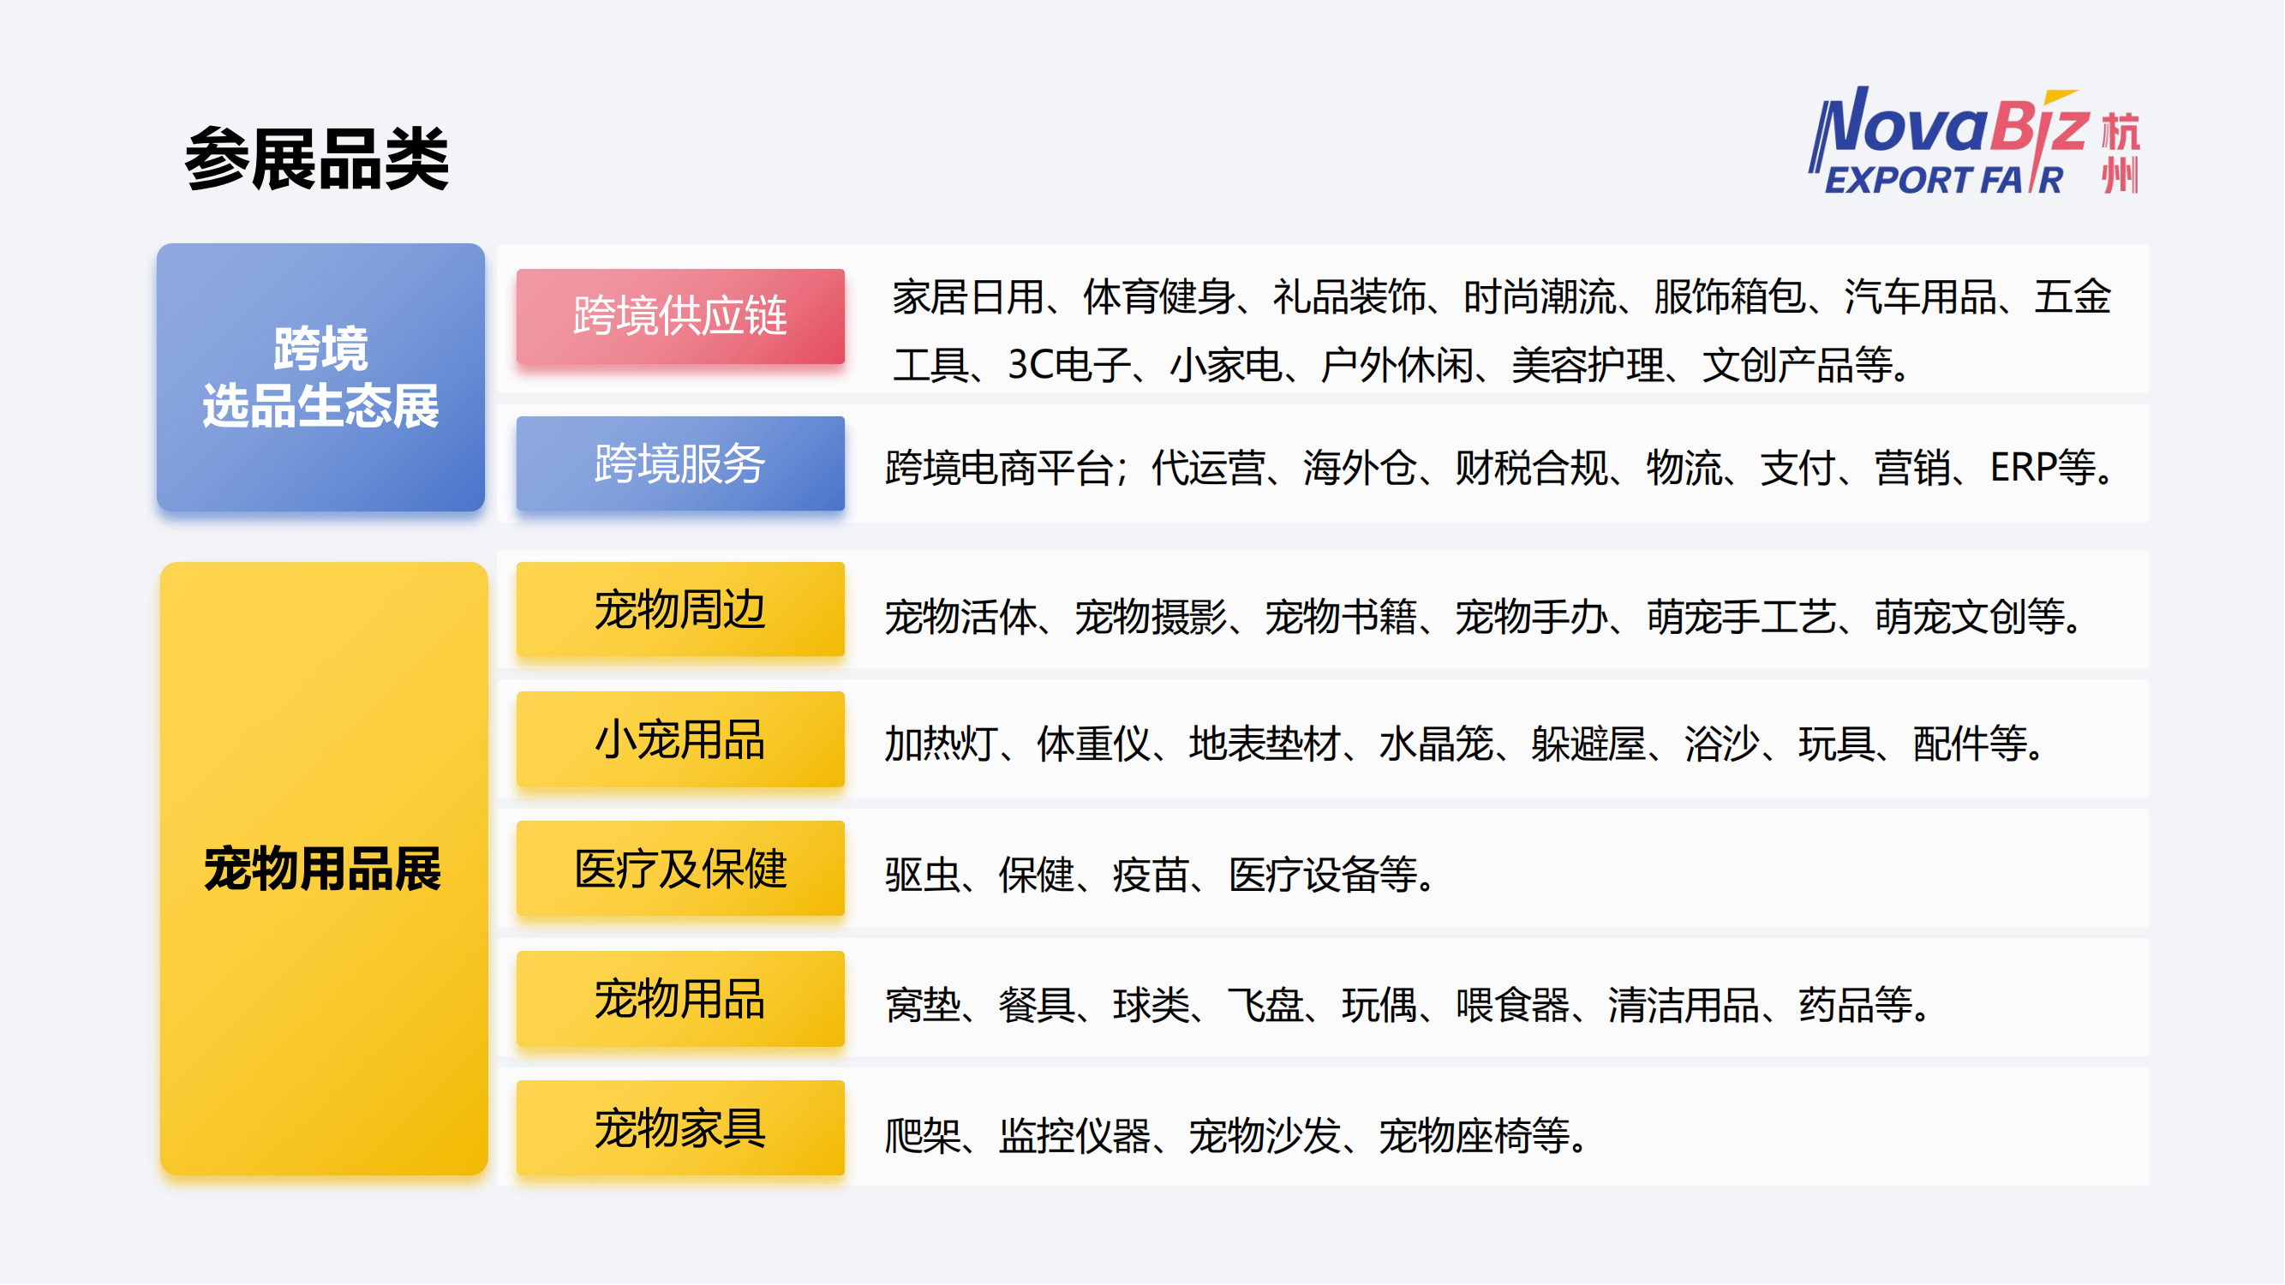Click the 宠物用品 yellow label
The width and height of the screenshot is (2285, 1285).
tap(679, 1000)
